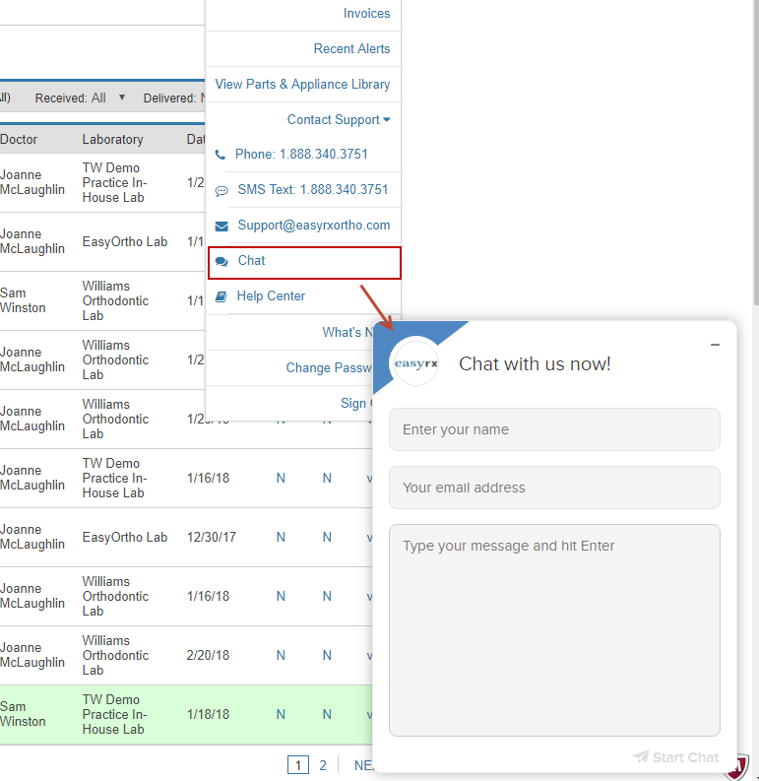The image size is (759, 781).
Task: Go to page 2 of results
Action: tap(323, 765)
